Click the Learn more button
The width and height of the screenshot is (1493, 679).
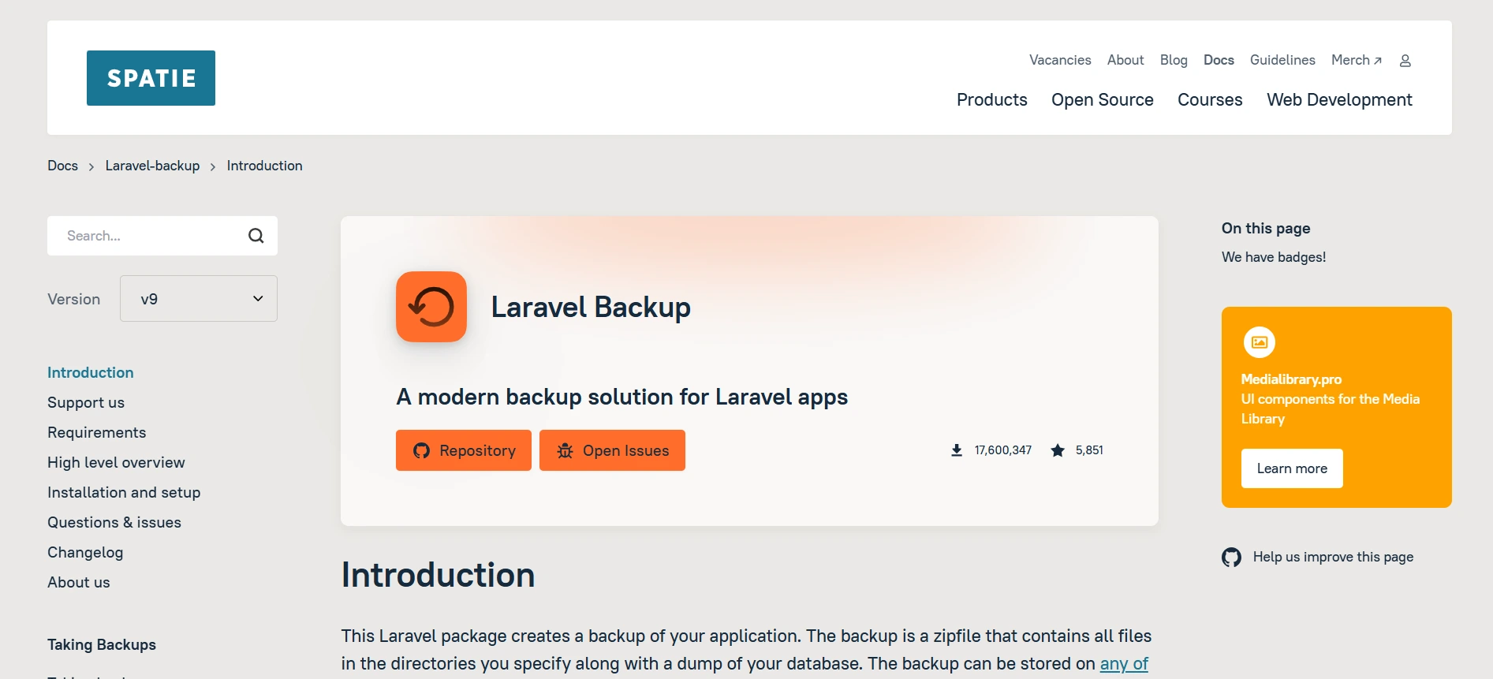click(x=1292, y=468)
